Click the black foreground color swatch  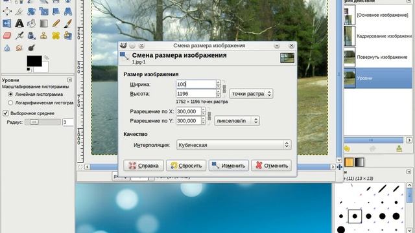tap(34, 61)
